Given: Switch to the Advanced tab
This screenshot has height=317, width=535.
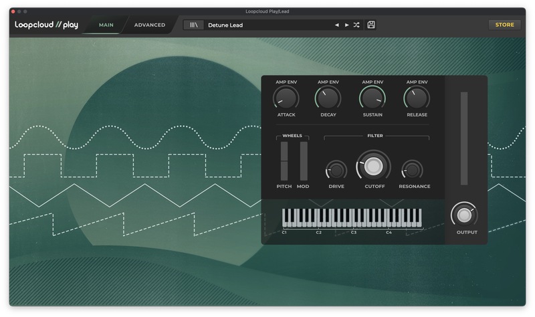Looking at the screenshot, I should pos(149,25).
